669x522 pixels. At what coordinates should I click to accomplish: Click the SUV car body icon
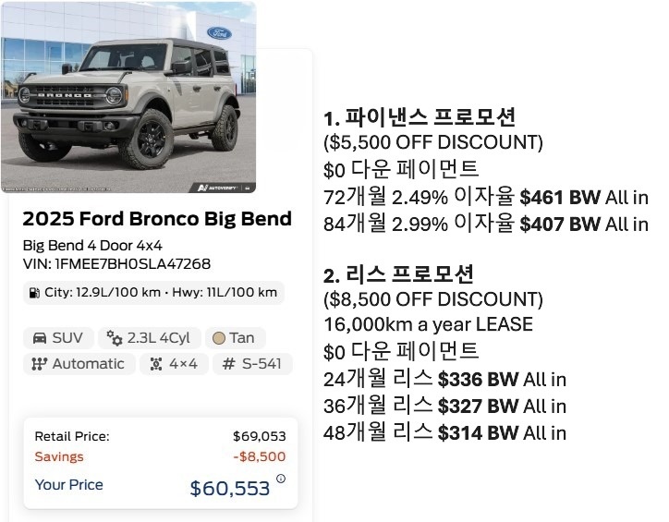(40, 338)
